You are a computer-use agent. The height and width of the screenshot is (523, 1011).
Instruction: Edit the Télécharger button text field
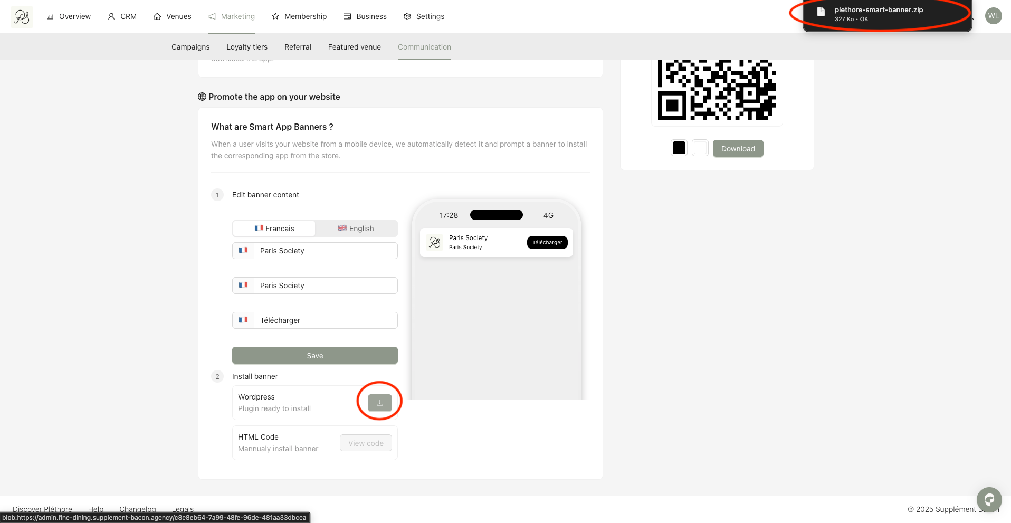pos(326,320)
